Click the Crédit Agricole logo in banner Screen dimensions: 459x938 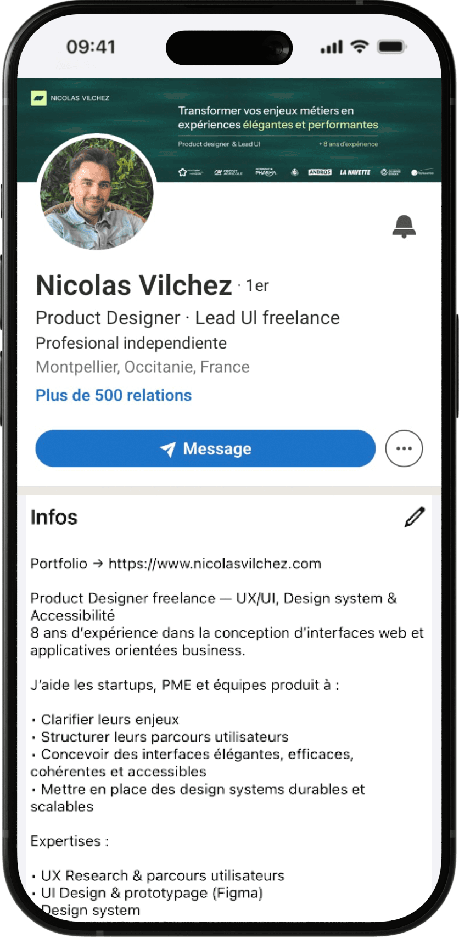pyautogui.click(x=228, y=172)
